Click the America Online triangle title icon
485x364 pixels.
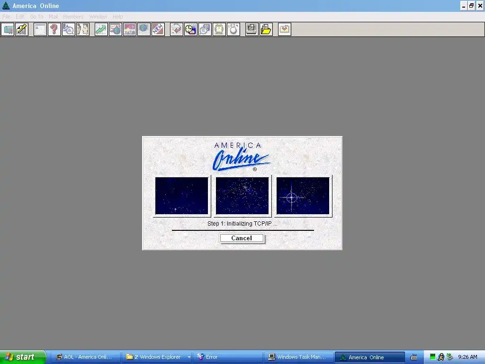[x=6, y=6]
